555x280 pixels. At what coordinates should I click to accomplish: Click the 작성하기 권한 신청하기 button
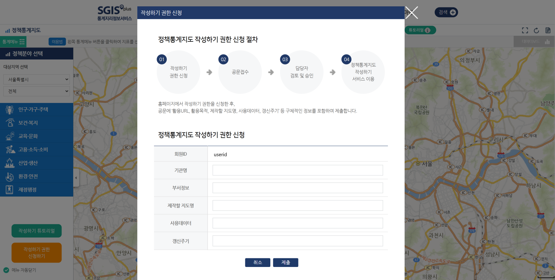pyautogui.click(x=37, y=253)
